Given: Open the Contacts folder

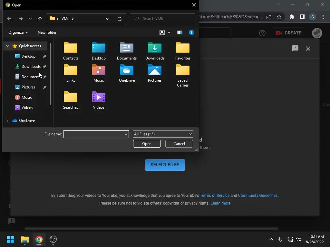Looking at the screenshot, I should pos(71,51).
